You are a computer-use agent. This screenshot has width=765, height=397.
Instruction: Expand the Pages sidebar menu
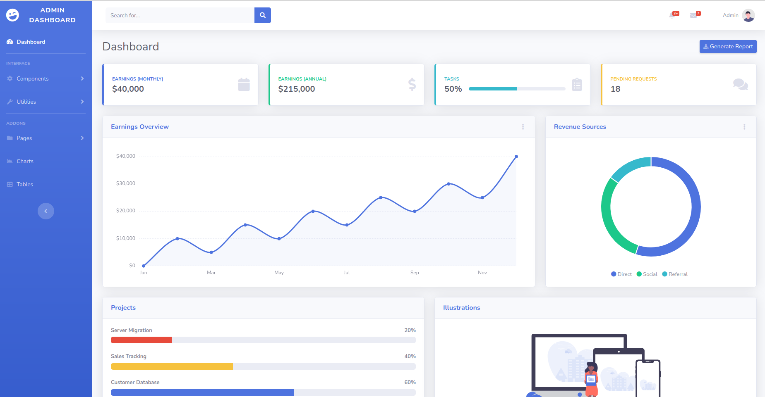tap(46, 138)
